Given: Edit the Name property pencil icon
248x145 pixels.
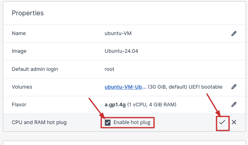Looking at the screenshot, I should [x=234, y=33].
